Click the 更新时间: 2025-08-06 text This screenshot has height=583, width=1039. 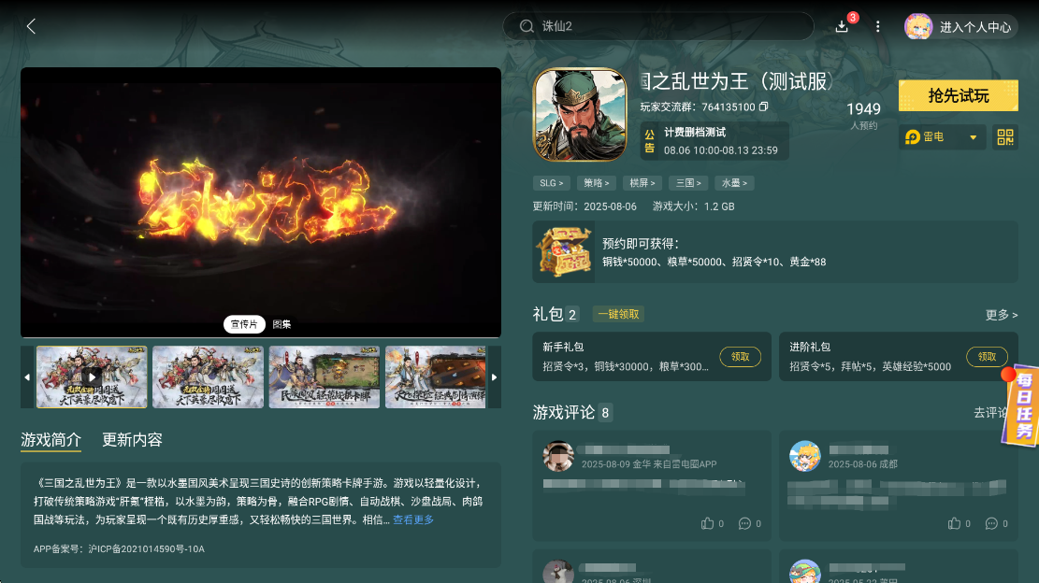coord(584,206)
